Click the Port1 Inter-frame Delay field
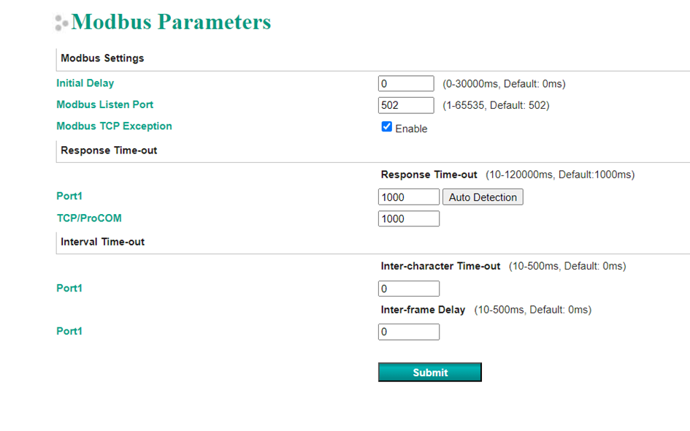 (x=409, y=332)
